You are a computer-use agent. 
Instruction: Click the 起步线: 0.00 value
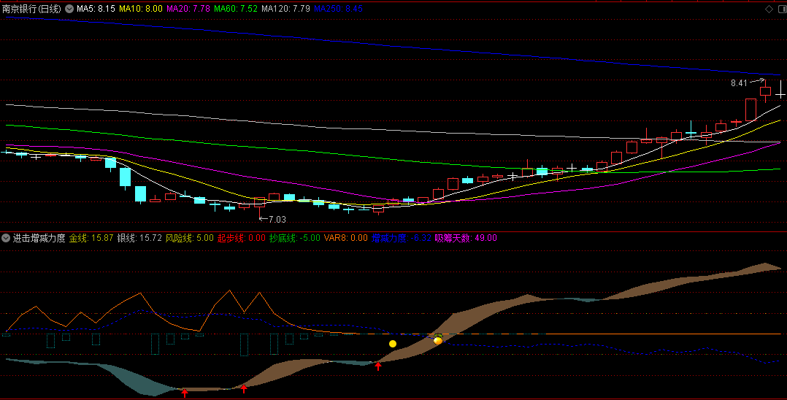242,238
